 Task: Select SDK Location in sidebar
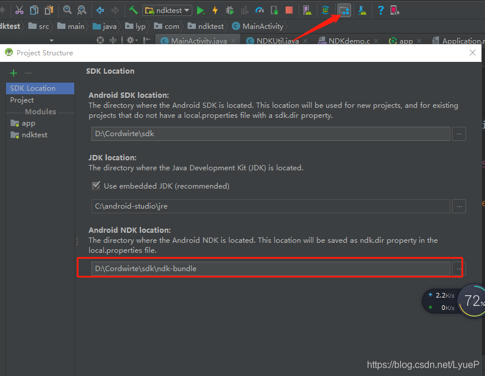[40, 88]
